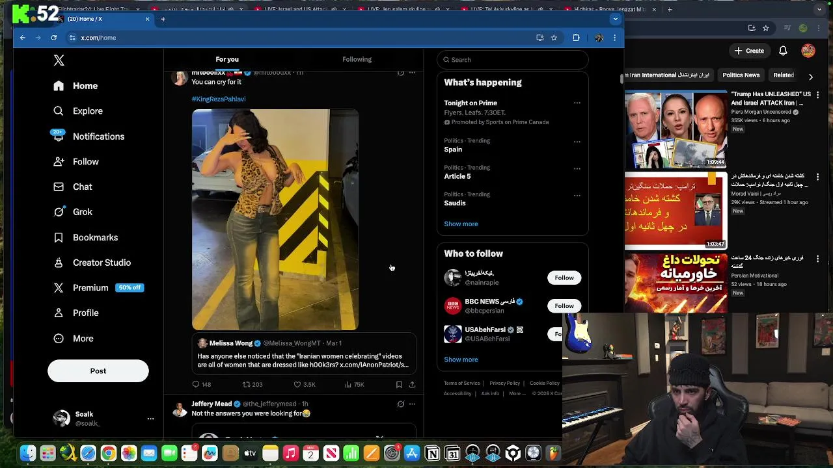Open options for Tonight on Prime
Screen dimensions: 833x468
(x=577, y=103)
